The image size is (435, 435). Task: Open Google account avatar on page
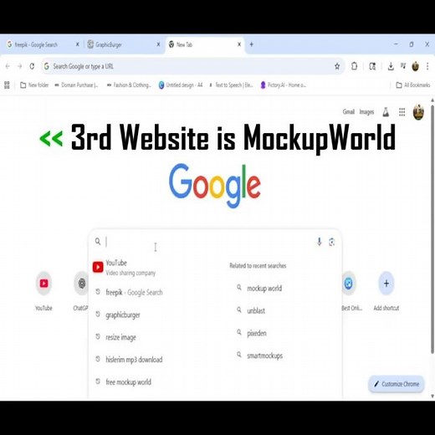click(x=418, y=112)
